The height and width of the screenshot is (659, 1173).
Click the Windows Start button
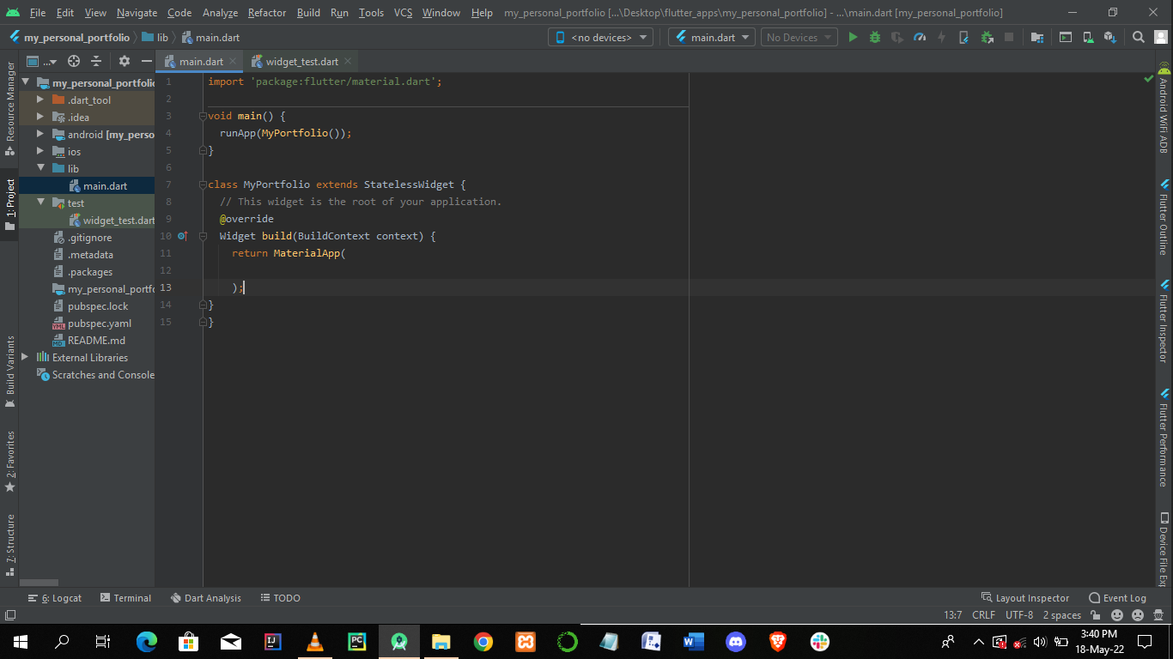click(21, 642)
